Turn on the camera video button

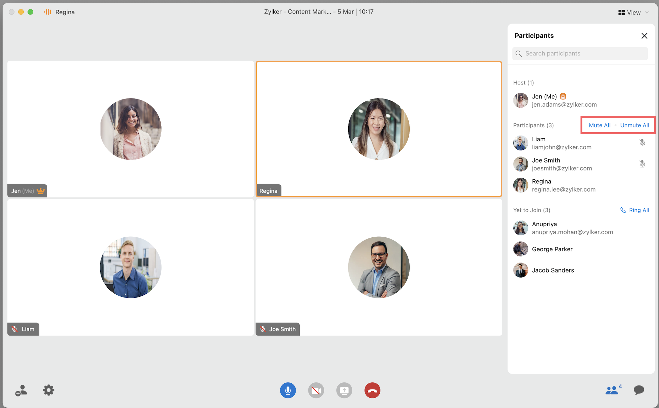tap(316, 390)
